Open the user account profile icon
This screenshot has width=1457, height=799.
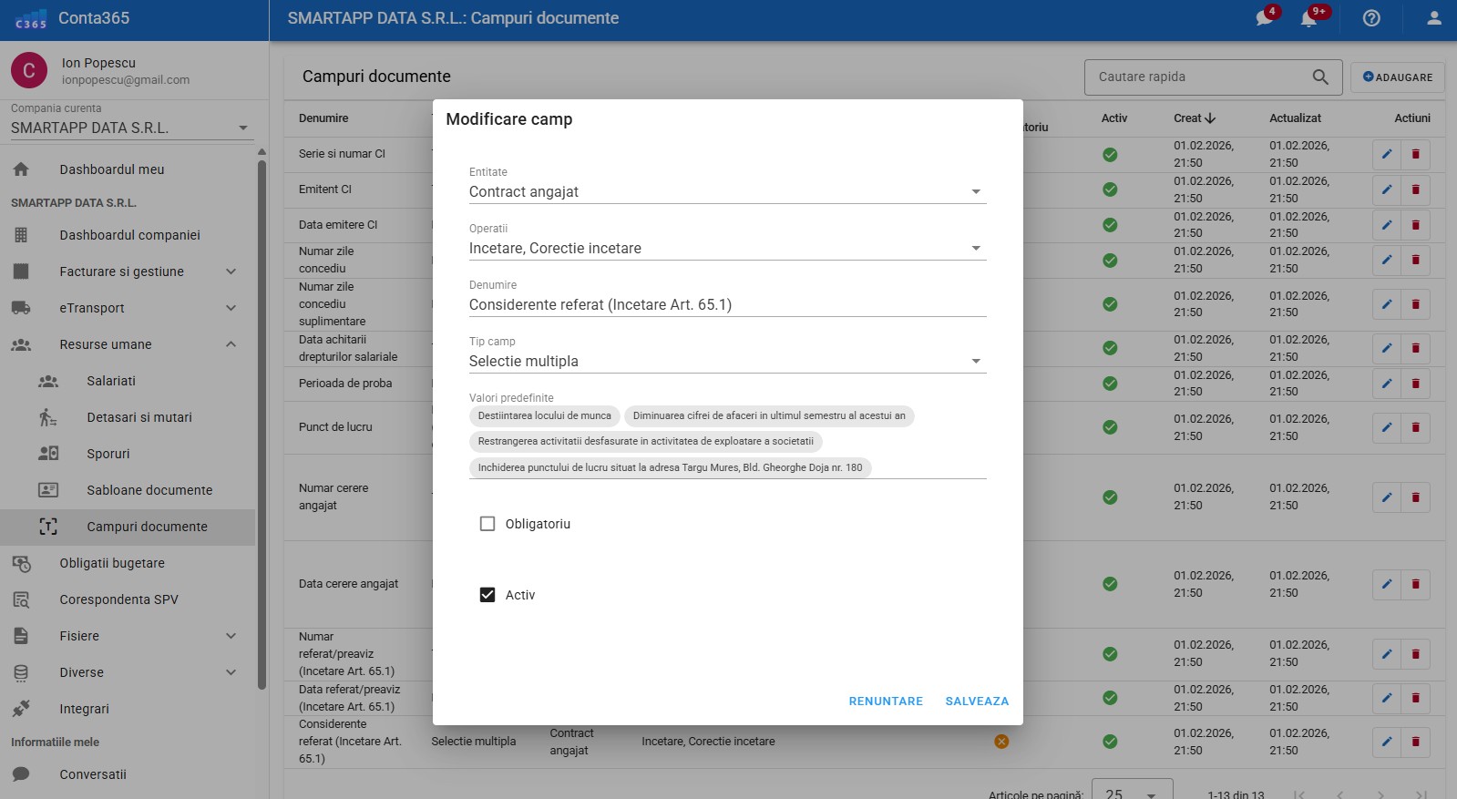(x=1433, y=18)
